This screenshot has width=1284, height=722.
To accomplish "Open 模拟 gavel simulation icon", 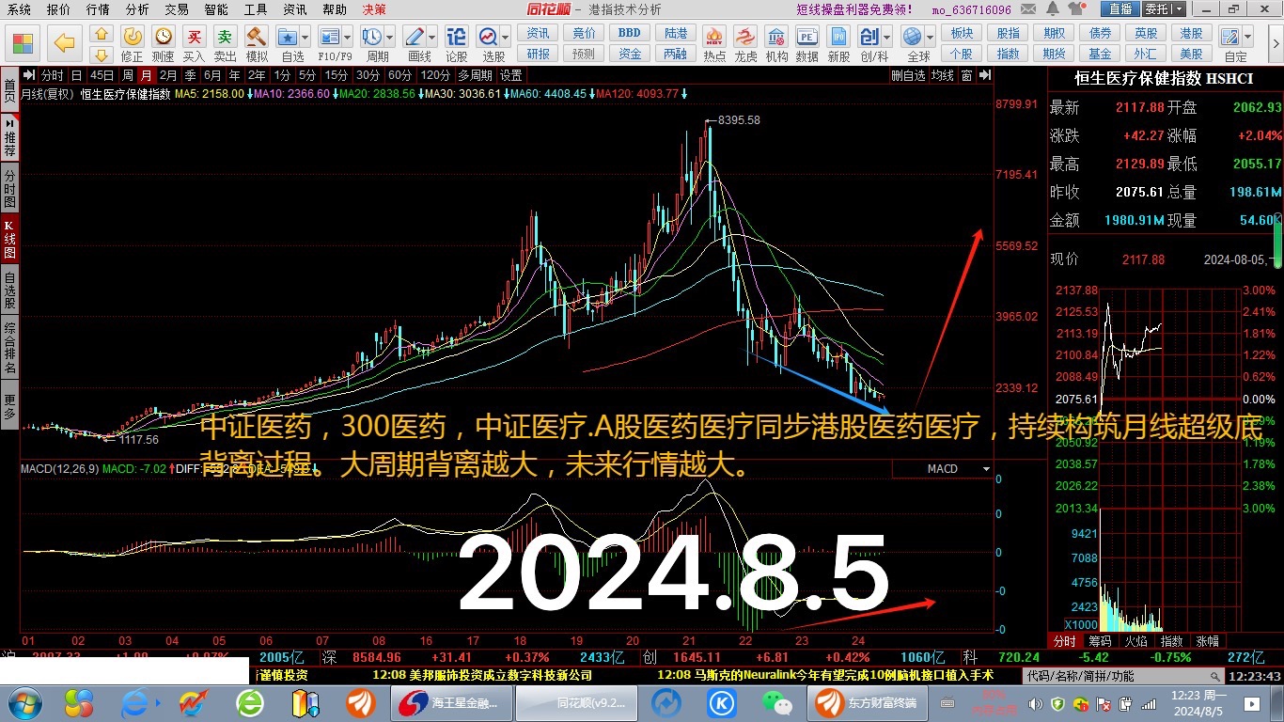I will tap(256, 36).
